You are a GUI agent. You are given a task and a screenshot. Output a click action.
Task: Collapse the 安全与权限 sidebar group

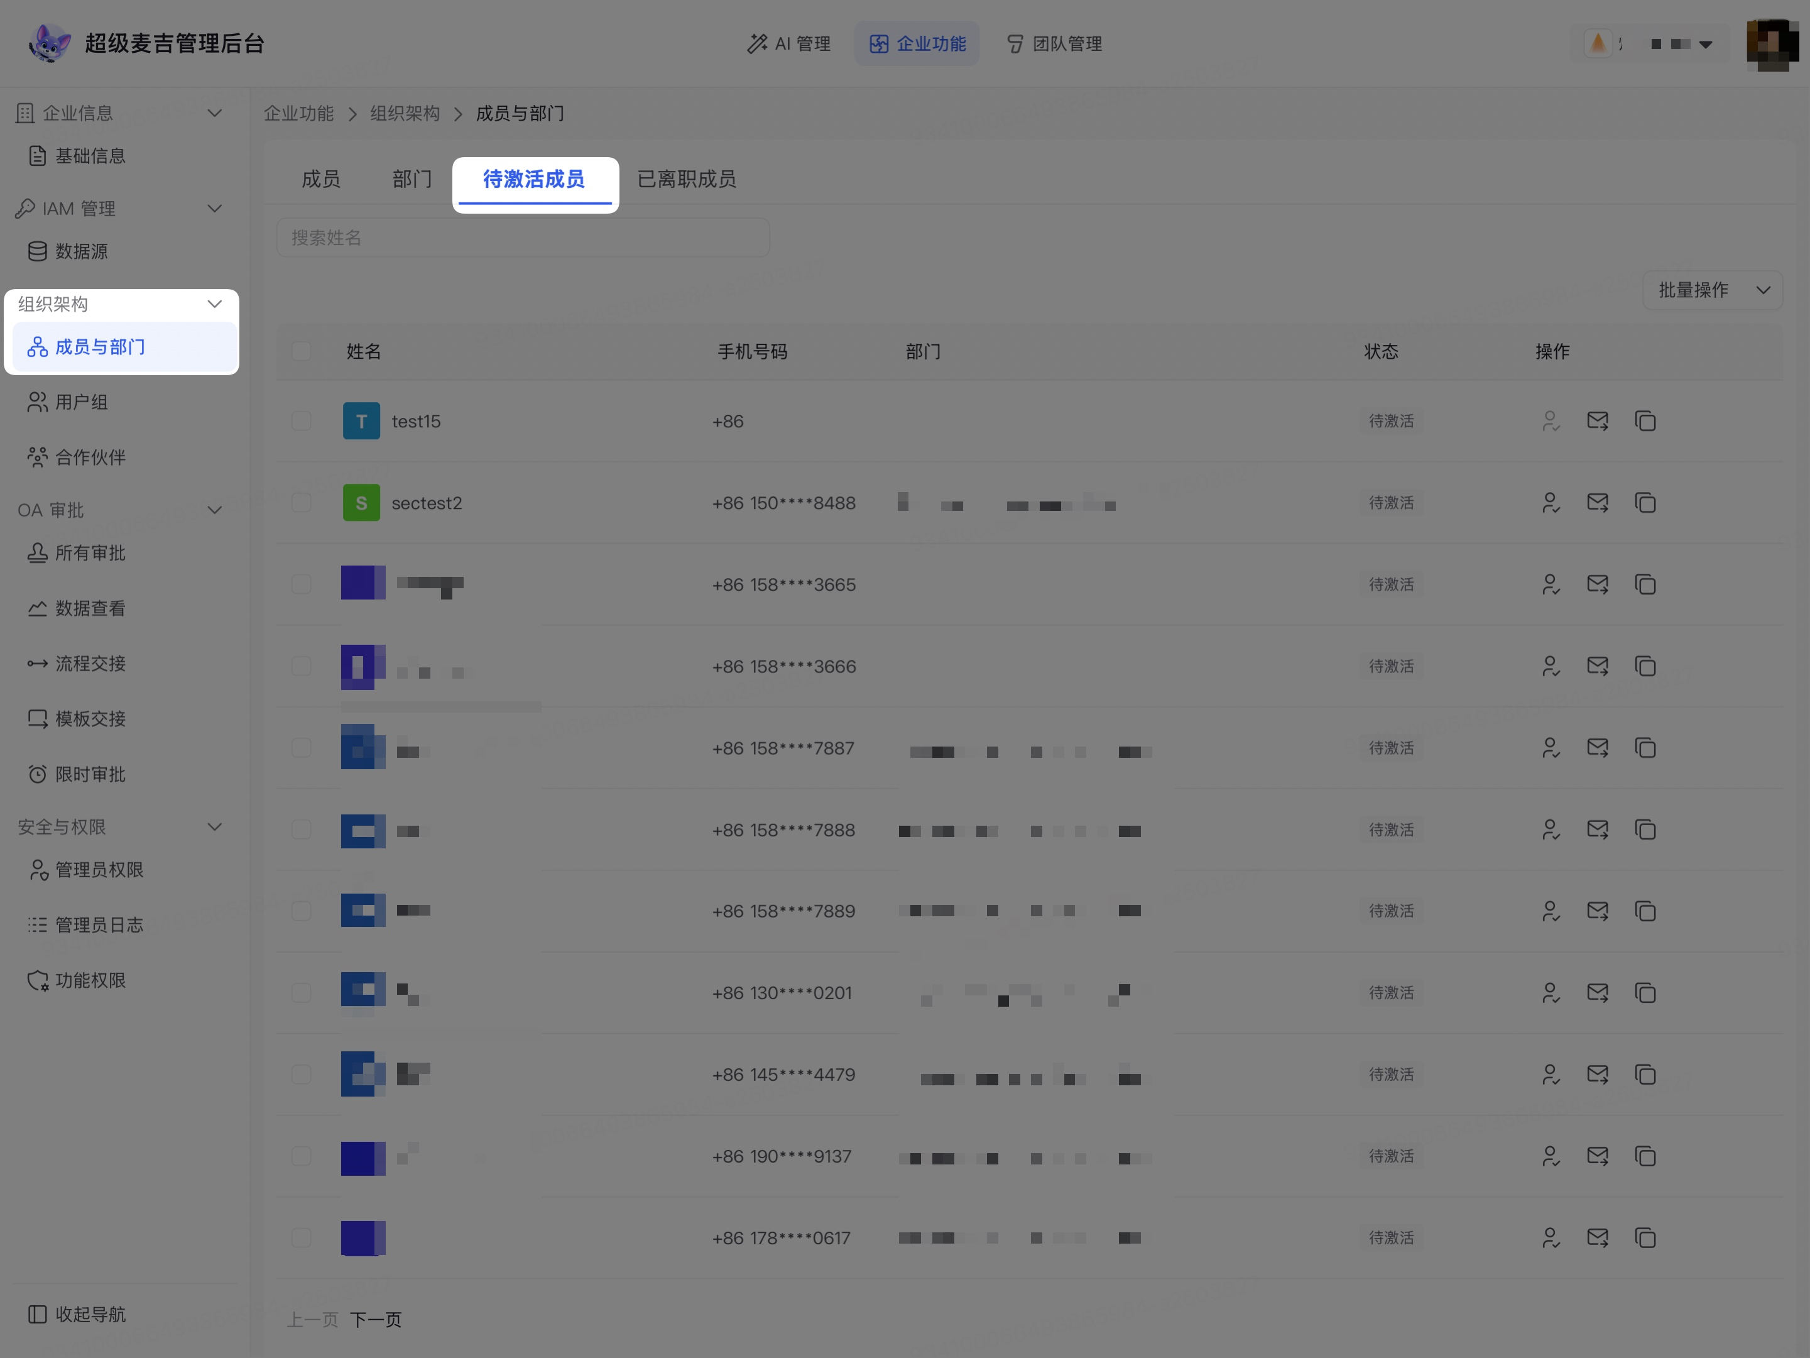[214, 827]
